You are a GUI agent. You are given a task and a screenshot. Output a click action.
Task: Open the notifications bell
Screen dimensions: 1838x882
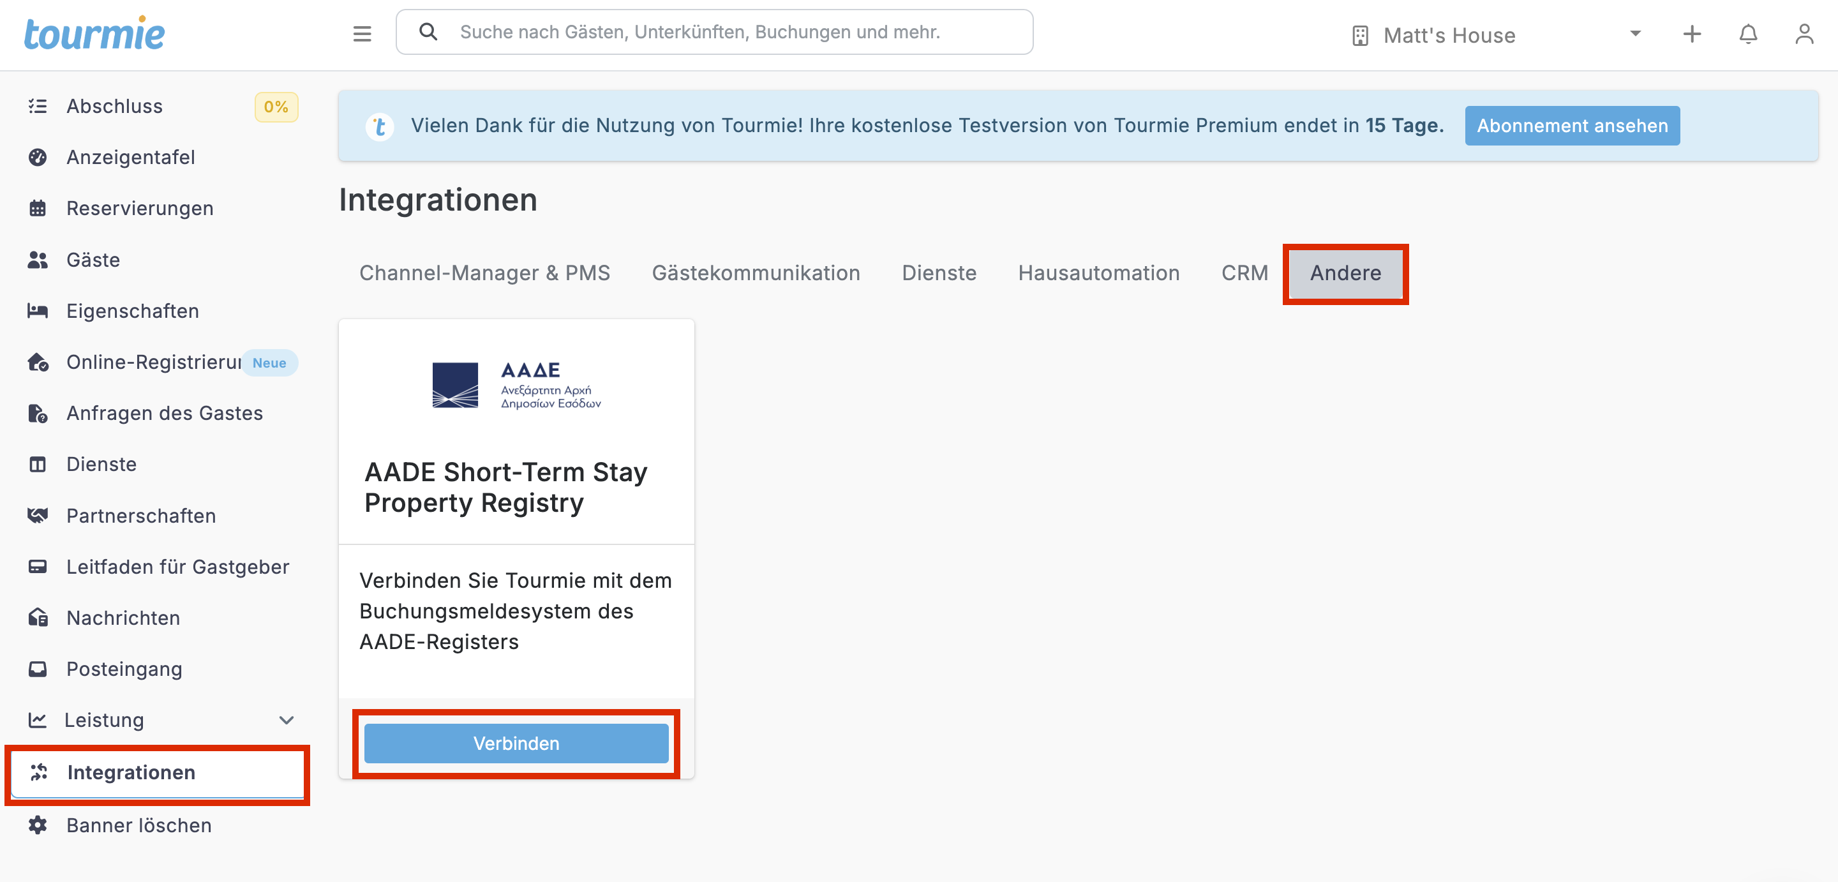[x=1747, y=34]
